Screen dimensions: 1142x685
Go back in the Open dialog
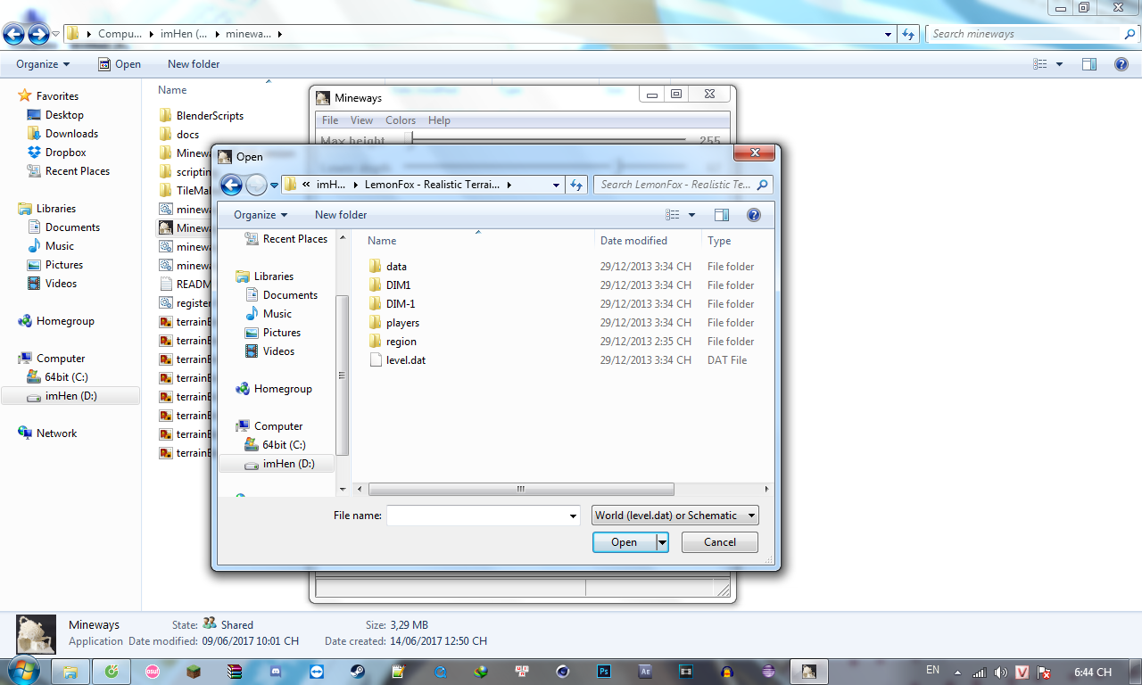tap(231, 185)
